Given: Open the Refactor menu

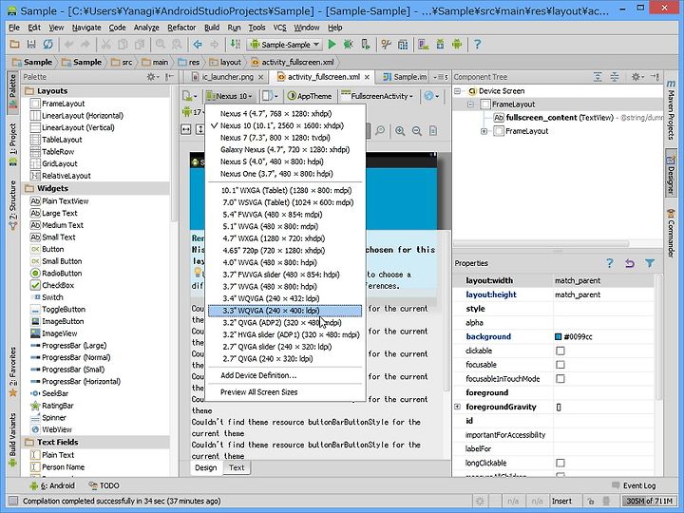Looking at the screenshot, I should click(181, 28).
